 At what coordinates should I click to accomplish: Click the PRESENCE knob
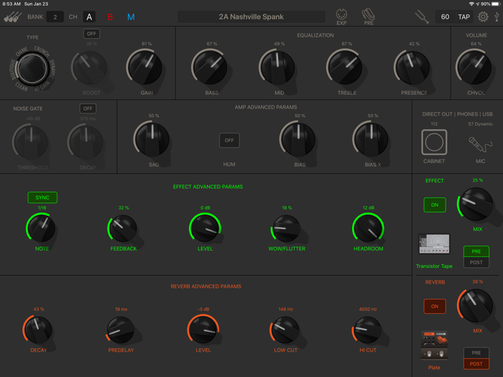[412, 68]
